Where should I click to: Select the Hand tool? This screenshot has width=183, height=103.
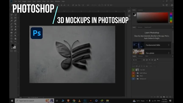pos(15,39)
